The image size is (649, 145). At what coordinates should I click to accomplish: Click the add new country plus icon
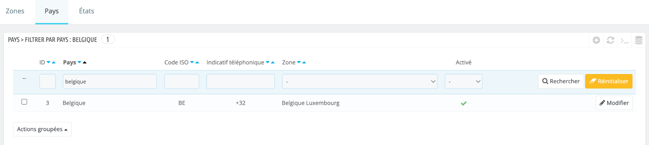click(x=596, y=40)
